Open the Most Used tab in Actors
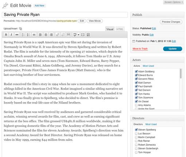This screenshot has width=186, height=157. pos(148,66)
